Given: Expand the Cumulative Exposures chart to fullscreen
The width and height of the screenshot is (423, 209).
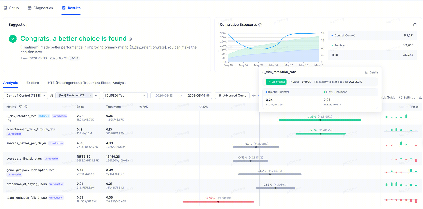Looking at the screenshot, I should 415,25.
